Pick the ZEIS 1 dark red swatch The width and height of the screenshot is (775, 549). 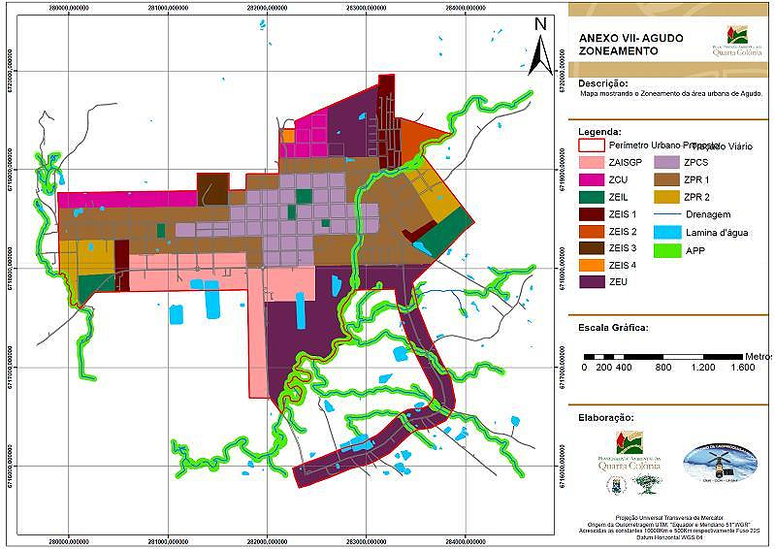click(x=592, y=213)
